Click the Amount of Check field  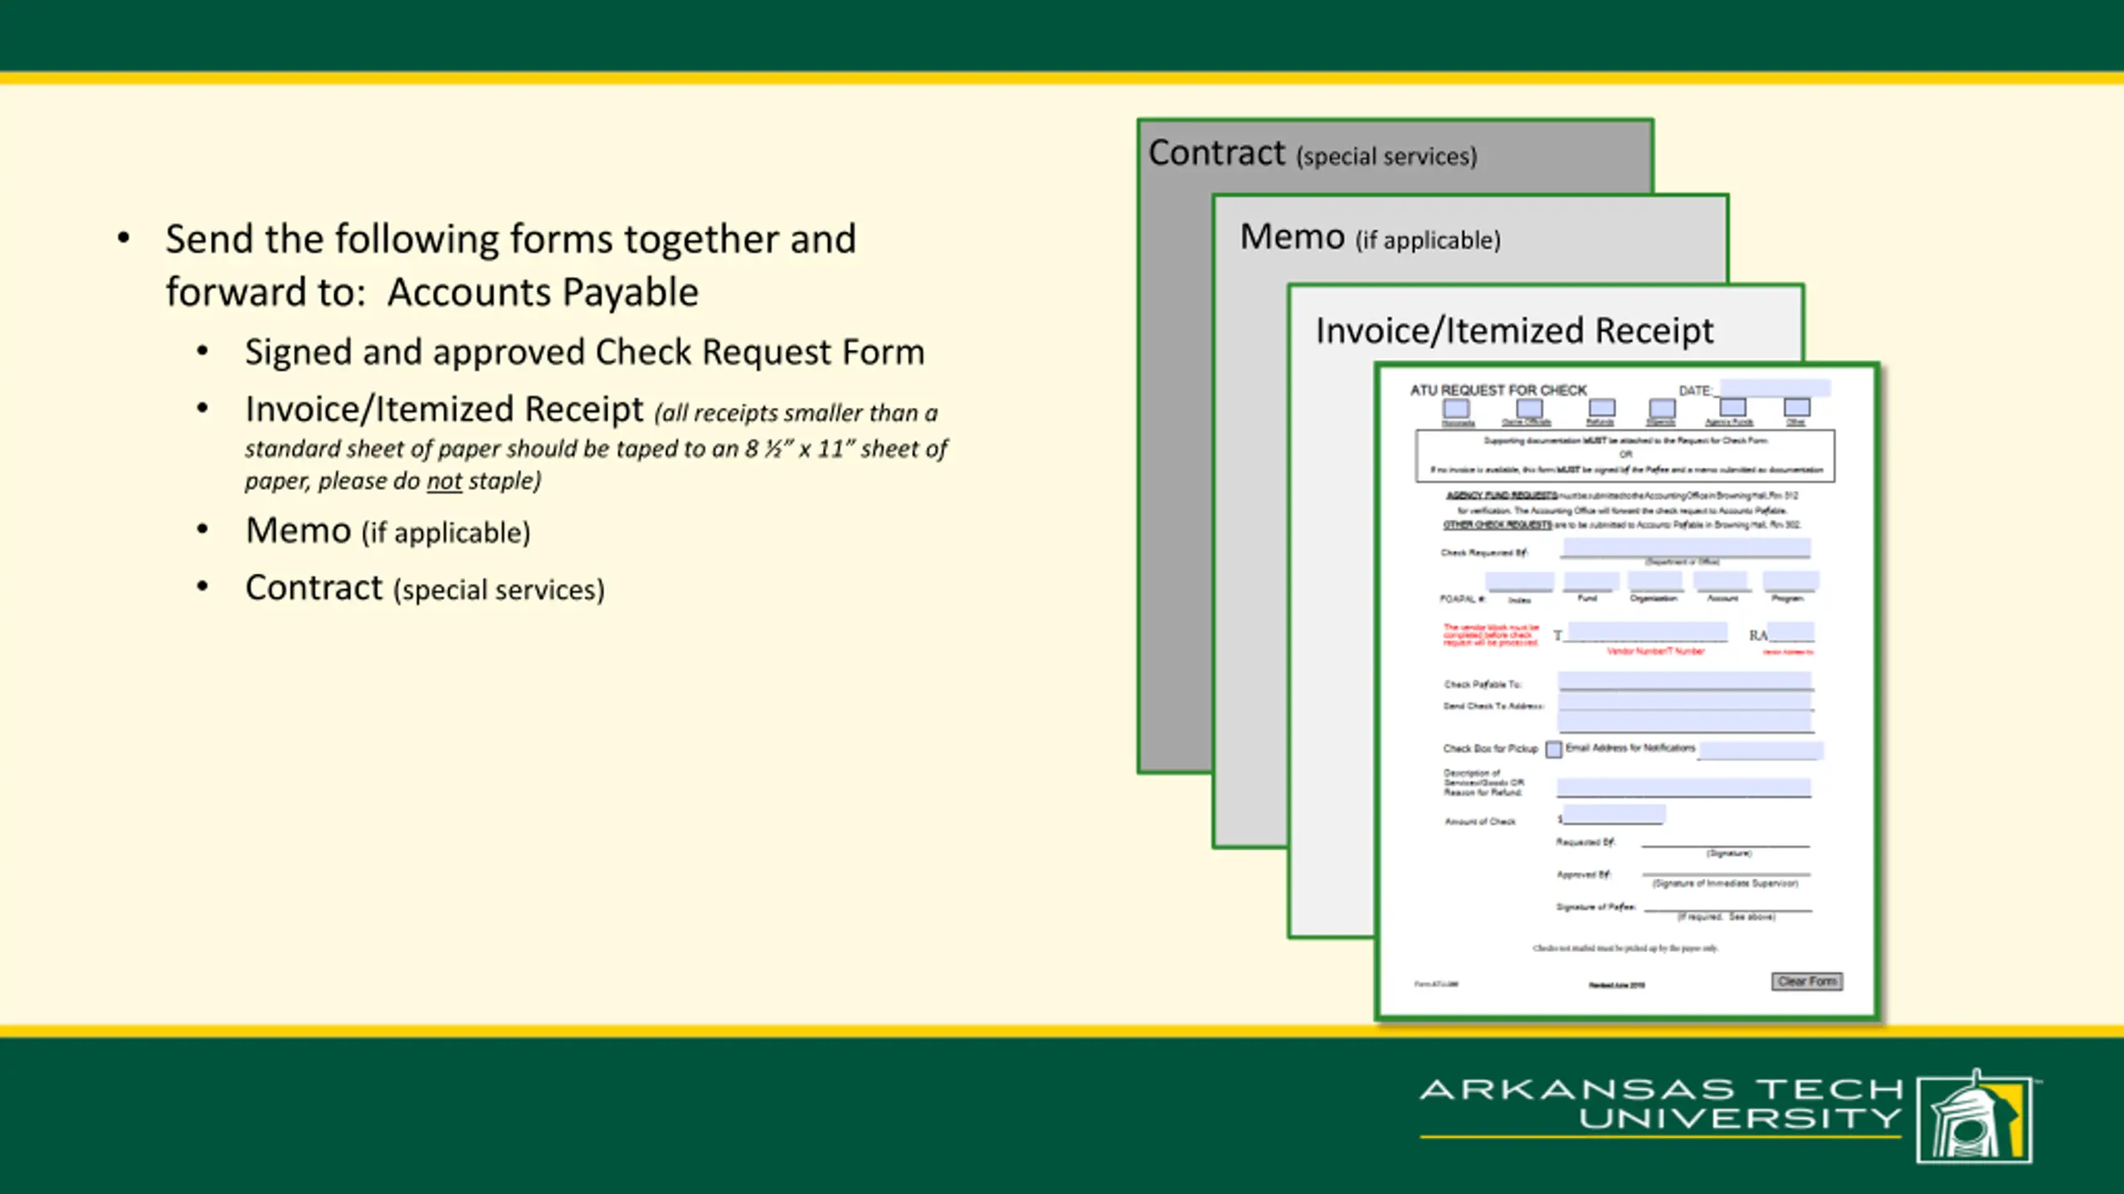point(1614,814)
